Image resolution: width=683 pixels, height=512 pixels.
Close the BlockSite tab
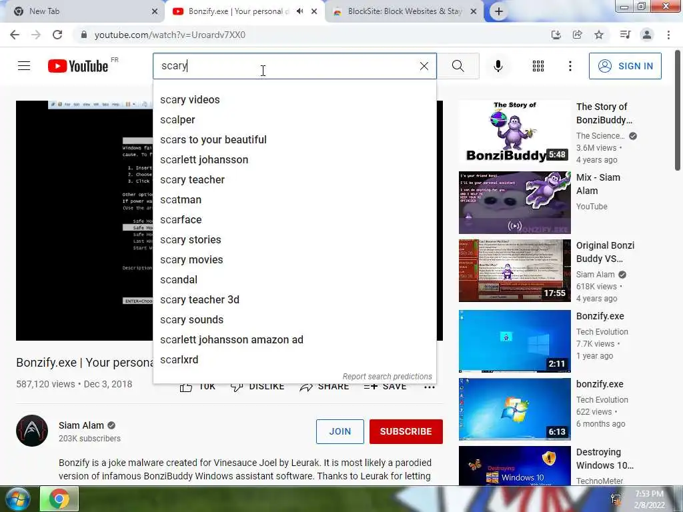(x=474, y=12)
